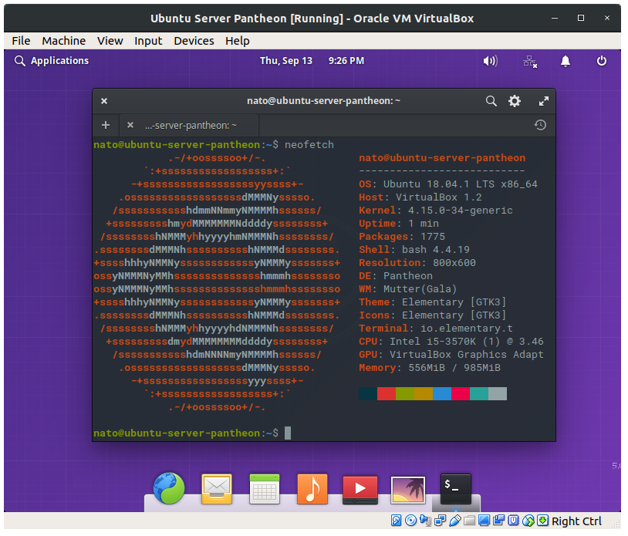The height and width of the screenshot is (536, 628).
Task: Select the ...-server-pantheon: ~ tab
Action: tap(191, 125)
